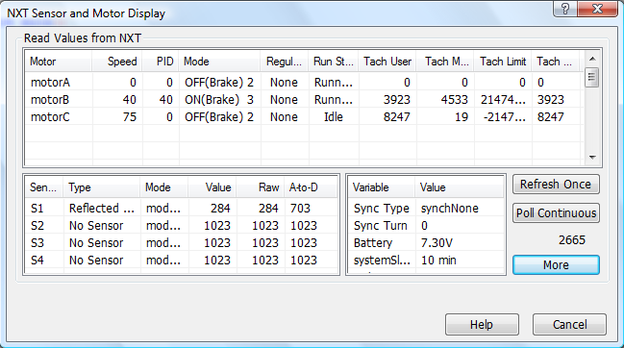The width and height of the screenshot is (624, 348).
Task: Click the Speed column header
Action: 117,62
